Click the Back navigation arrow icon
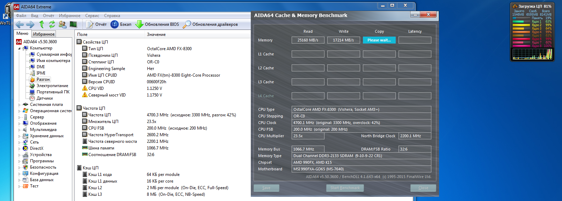This screenshot has height=201, width=562. tap(20, 24)
